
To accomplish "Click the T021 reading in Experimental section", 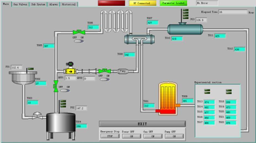I will (231, 118).
